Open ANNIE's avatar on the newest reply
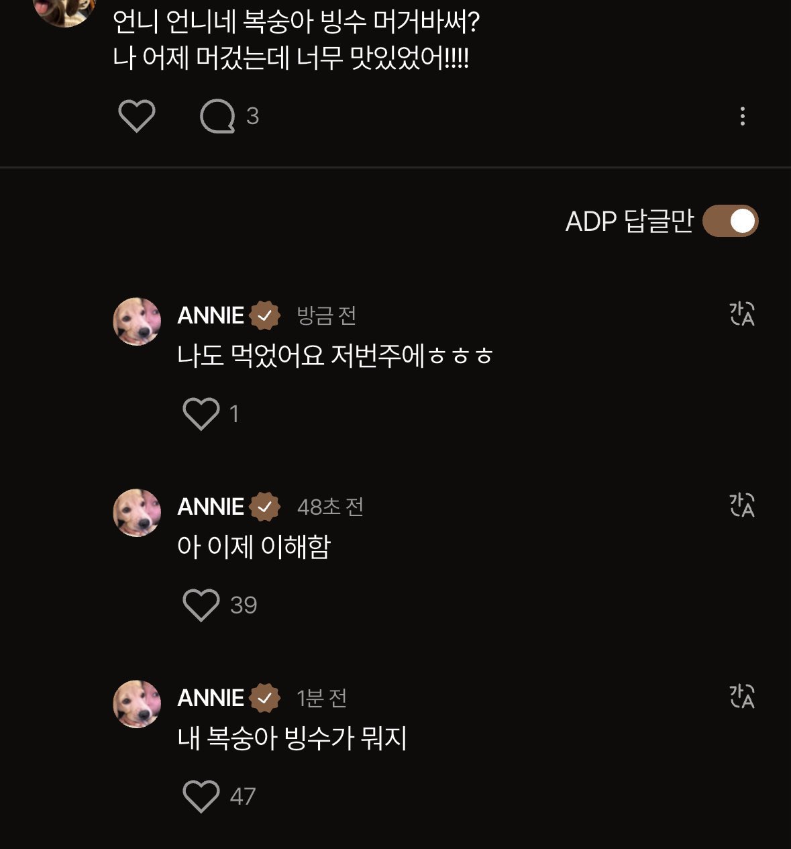The height and width of the screenshot is (849, 791). tap(137, 321)
